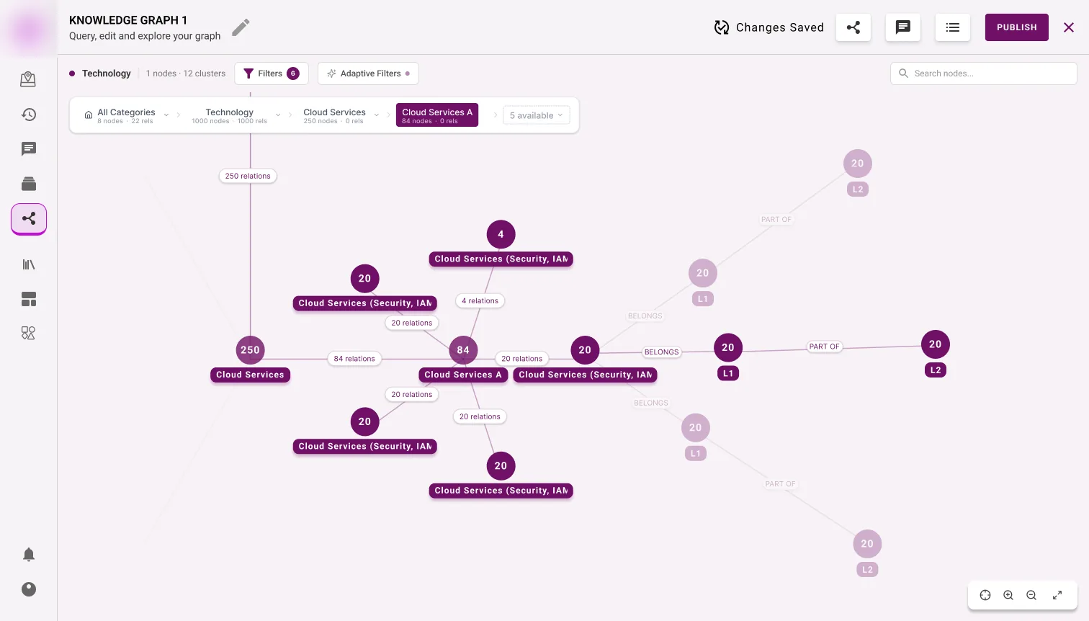Select the 84 Cloud Services A graph node

(x=463, y=350)
